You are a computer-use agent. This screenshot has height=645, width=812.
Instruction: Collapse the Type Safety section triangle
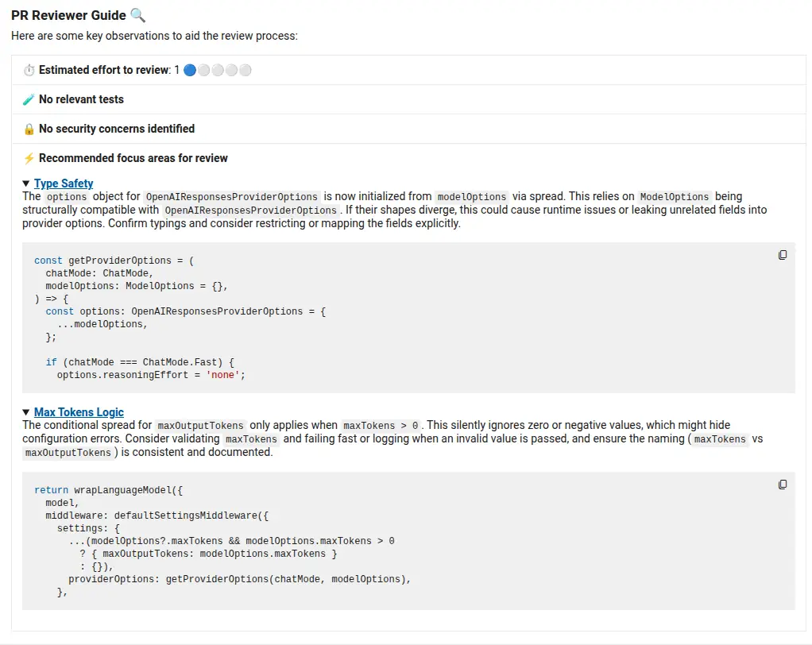[x=26, y=183]
